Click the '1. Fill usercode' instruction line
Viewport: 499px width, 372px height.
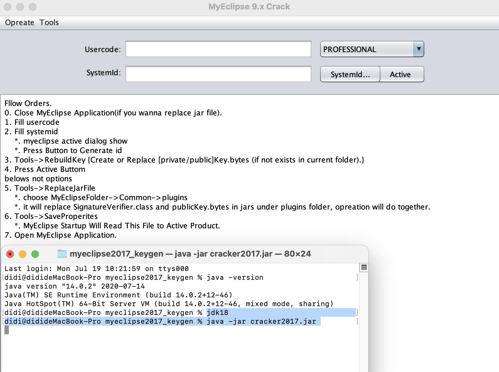tap(32, 122)
